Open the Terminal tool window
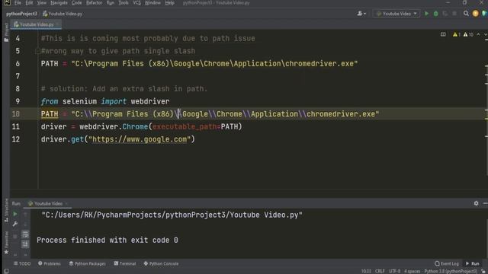The width and height of the screenshot is (488, 274). pos(125,263)
